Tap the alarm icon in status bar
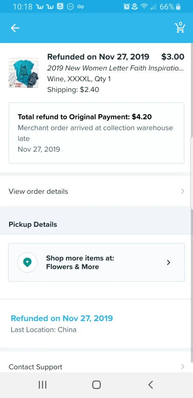193x398 pixels. (126, 7)
